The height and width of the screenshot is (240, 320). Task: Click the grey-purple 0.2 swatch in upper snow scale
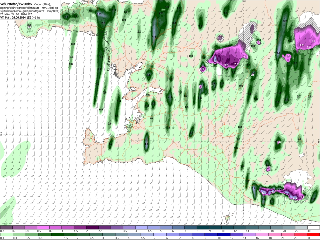pos(6,227)
